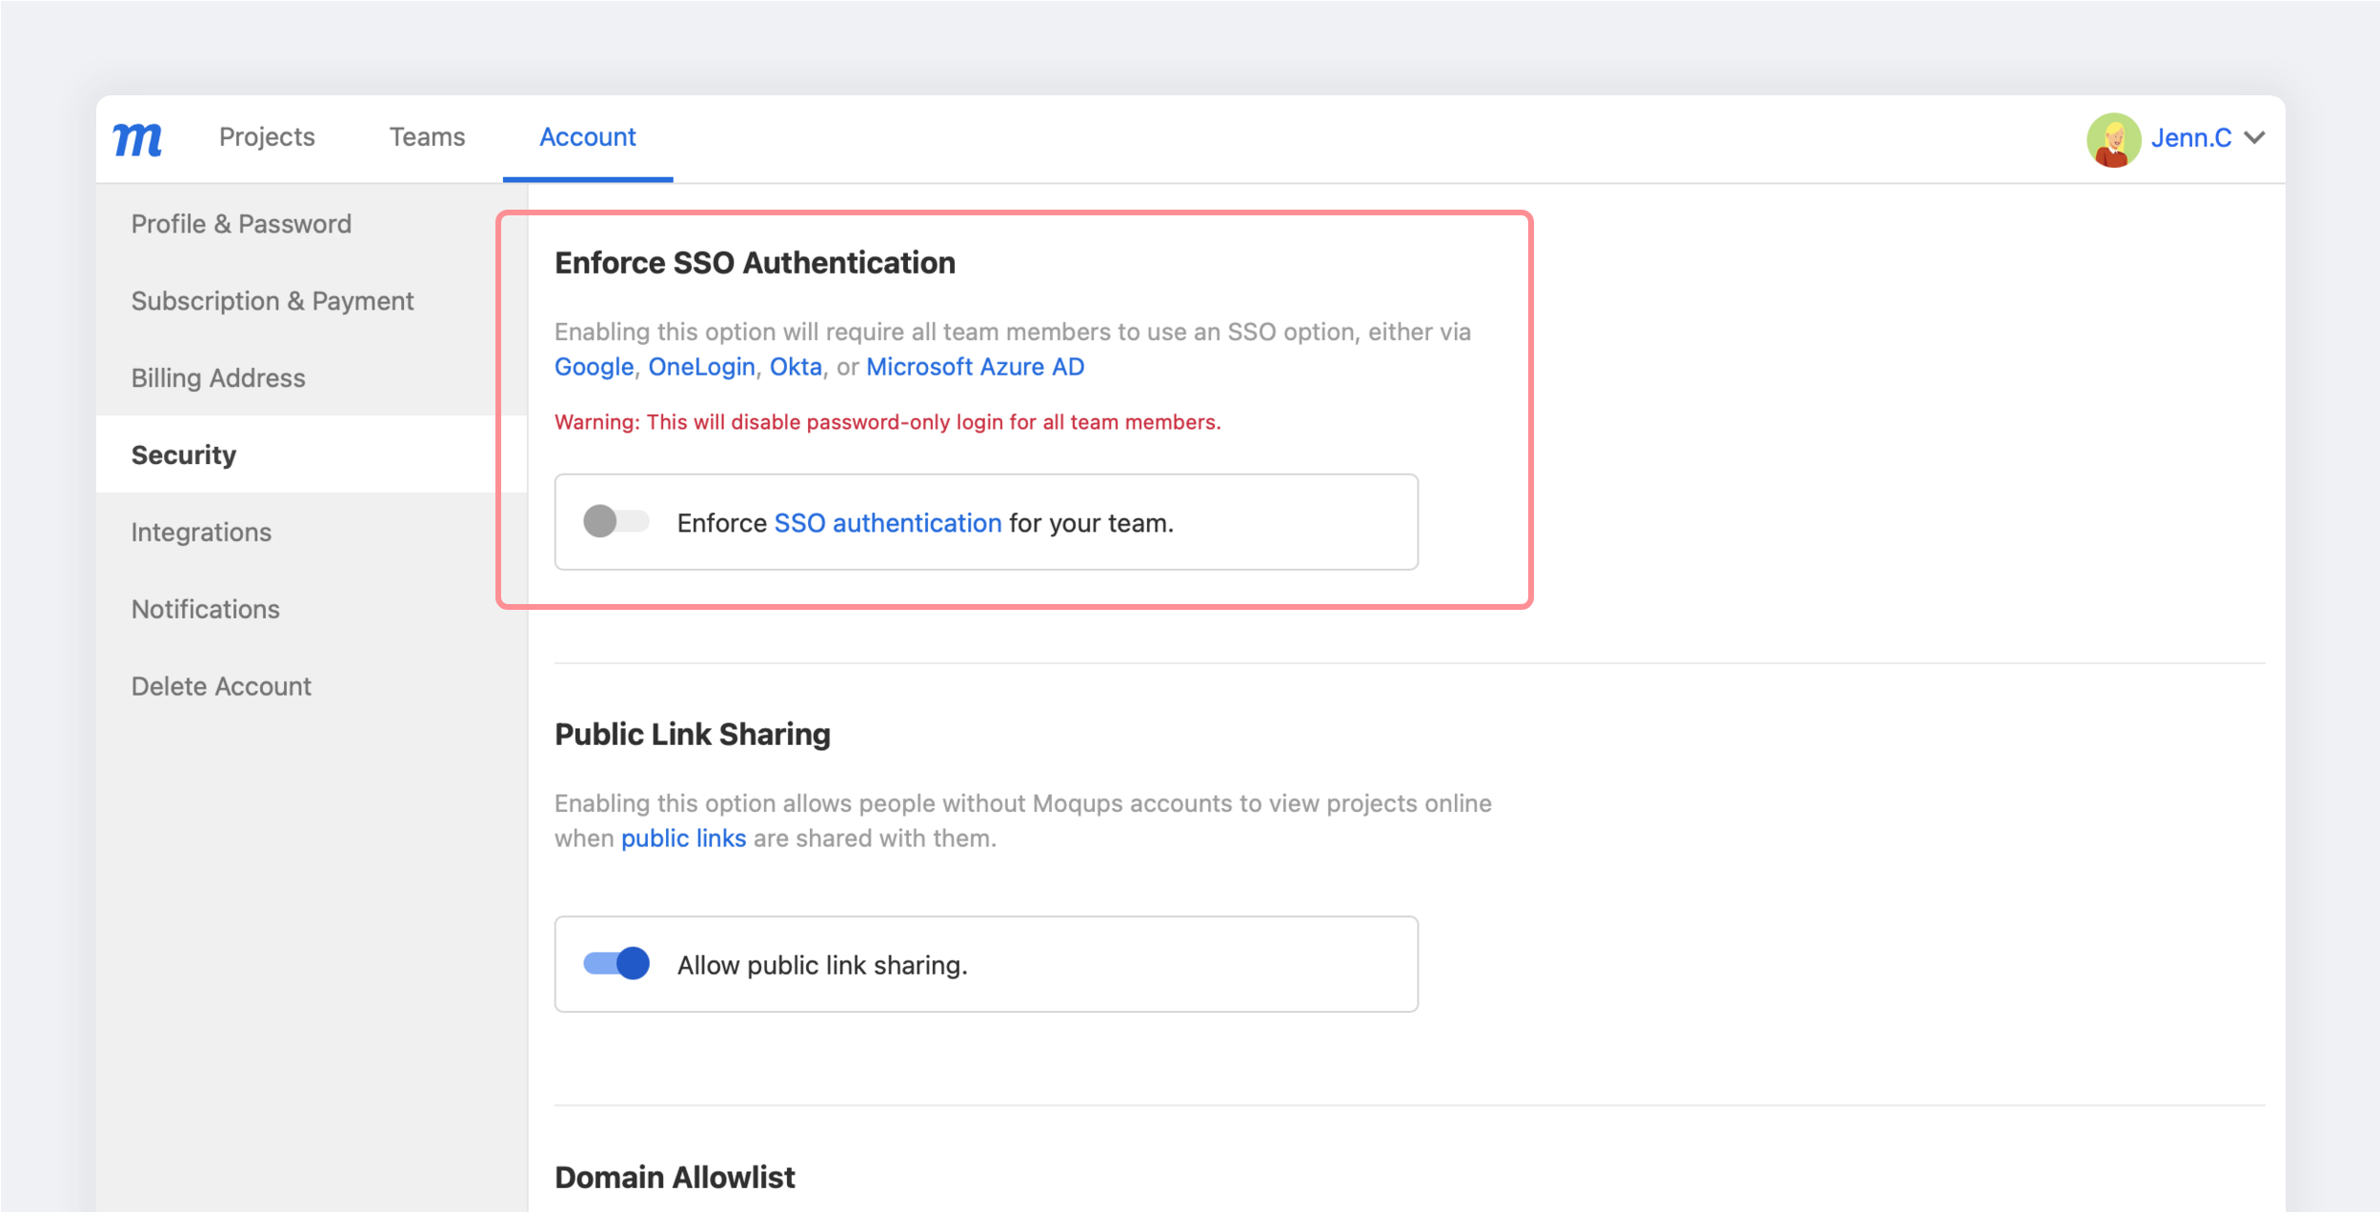The height and width of the screenshot is (1212, 2380).
Task: Expand the Jenn.C user menu chevron
Action: point(2254,138)
